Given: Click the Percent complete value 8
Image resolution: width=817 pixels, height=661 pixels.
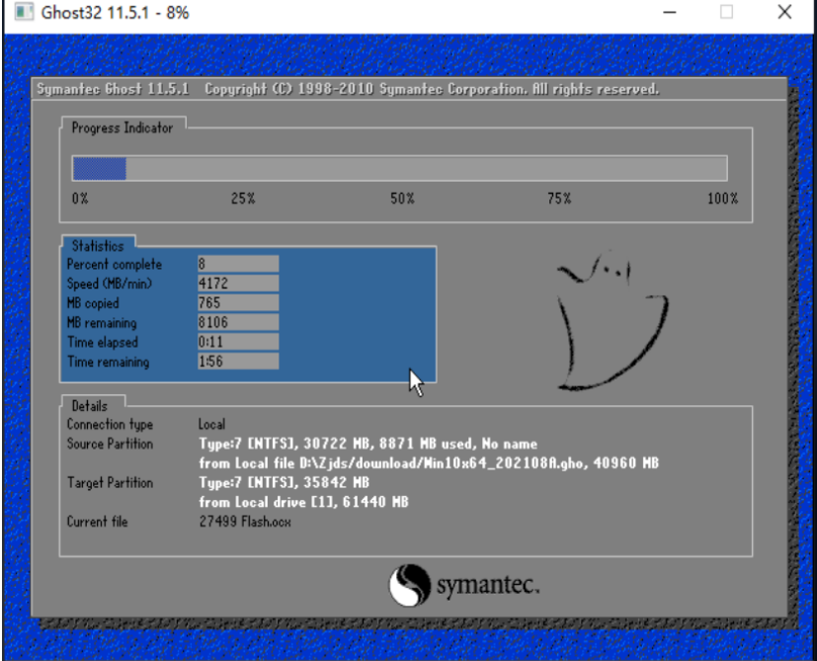Looking at the screenshot, I should coord(238,264).
